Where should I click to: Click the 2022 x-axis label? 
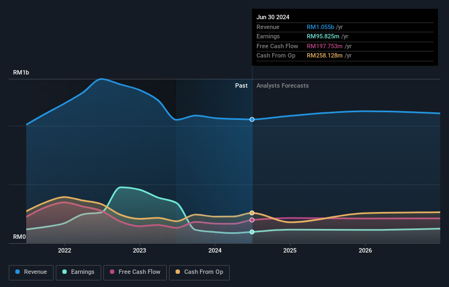click(x=65, y=250)
